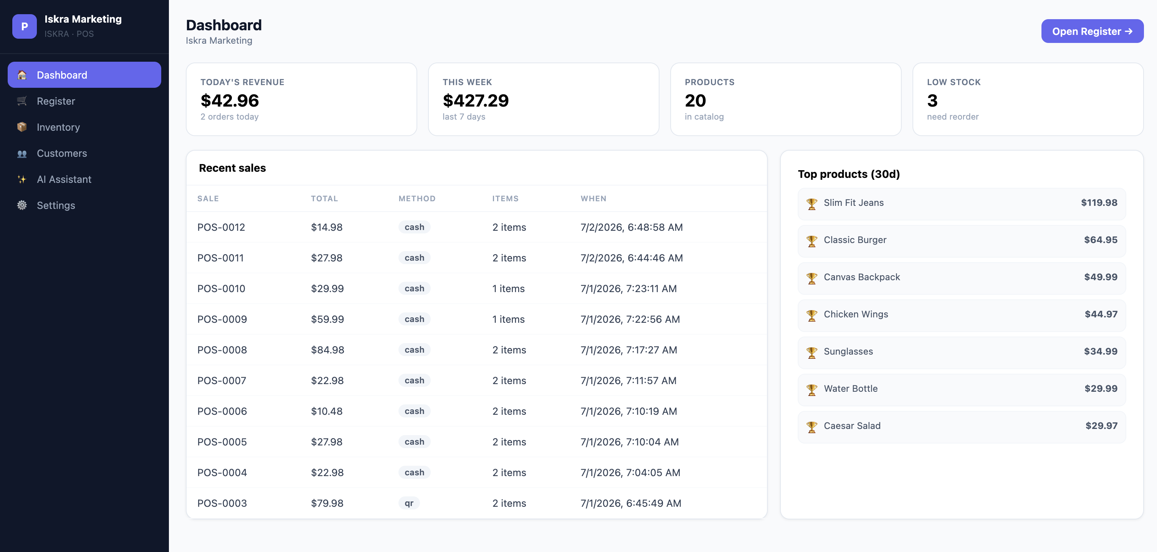
Task: Click the trophy icon beside Classic Burger
Action: coord(812,241)
